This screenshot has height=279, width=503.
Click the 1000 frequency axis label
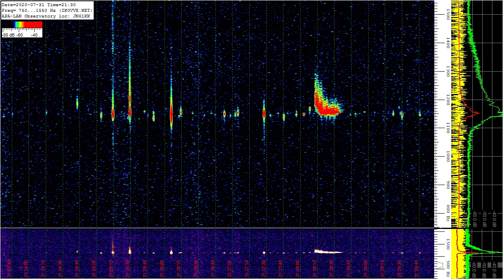click(x=448, y=157)
